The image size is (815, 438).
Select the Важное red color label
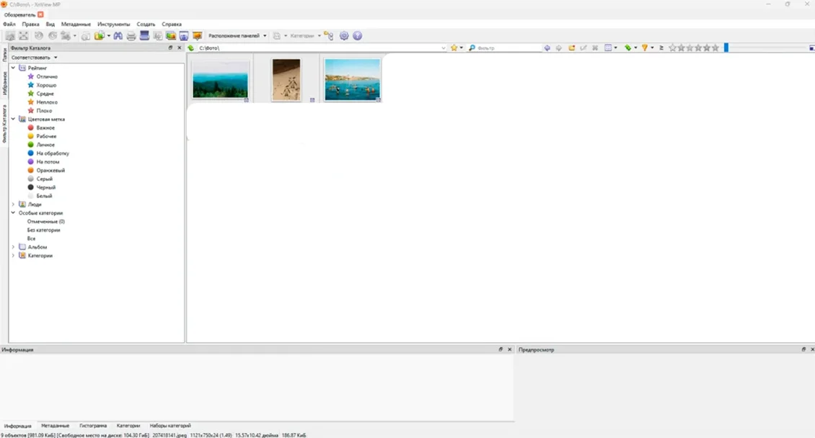pos(45,128)
